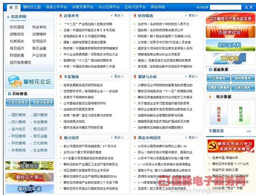Viewport: 256px width, 195px height.
Task: Click 更多 in the 专家视角 section
Action: tap(119, 77)
